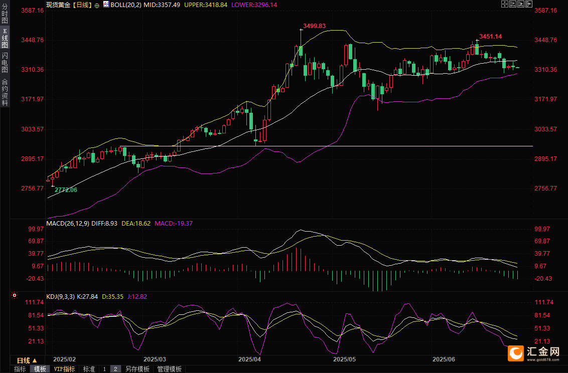Select template number 2
Image resolution: width=568 pixels, height=373 pixels.
[115, 369]
